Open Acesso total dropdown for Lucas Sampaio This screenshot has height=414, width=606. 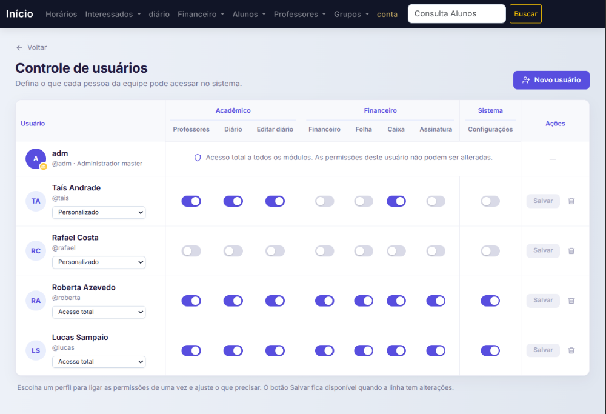tap(99, 362)
